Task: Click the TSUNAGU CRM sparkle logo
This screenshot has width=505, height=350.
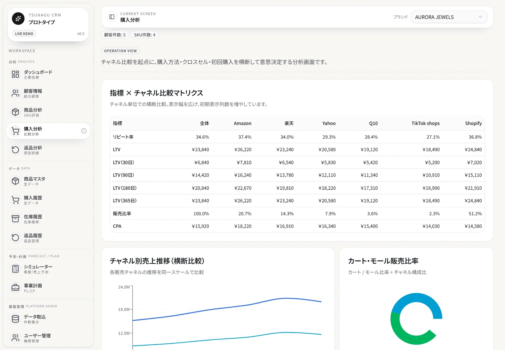Action: (x=18, y=19)
